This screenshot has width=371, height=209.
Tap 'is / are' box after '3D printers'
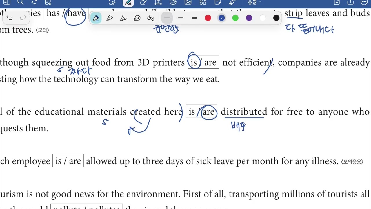[x=203, y=62]
